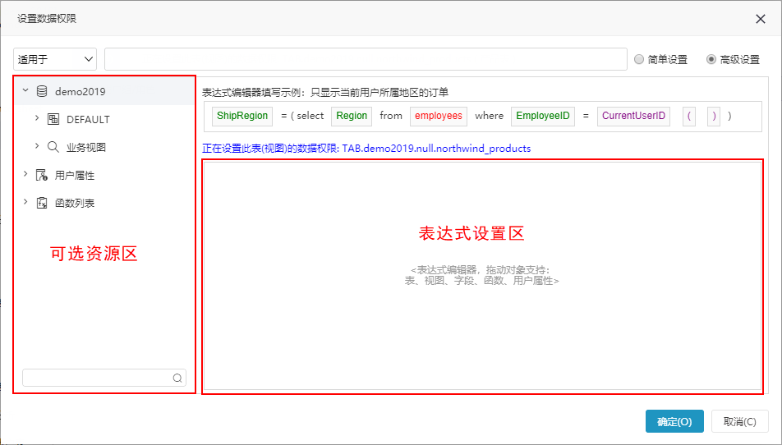Select DEFAULT in the resource tree
This screenshot has width=782, height=445.
tap(88, 120)
